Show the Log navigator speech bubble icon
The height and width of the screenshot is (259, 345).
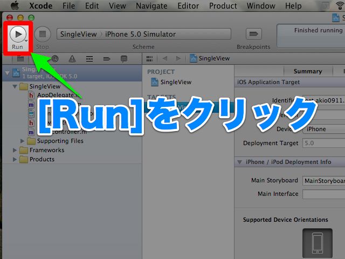124,59
